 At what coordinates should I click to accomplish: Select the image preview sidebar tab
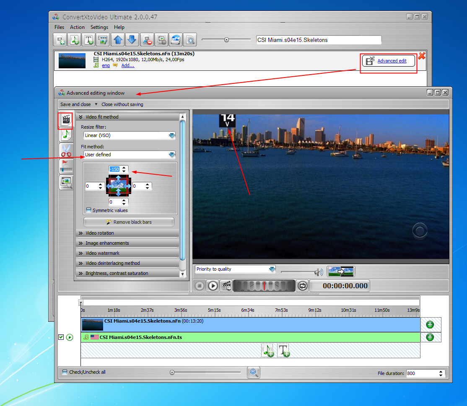point(66,182)
